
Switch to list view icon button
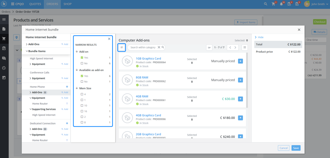pos(245,47)
